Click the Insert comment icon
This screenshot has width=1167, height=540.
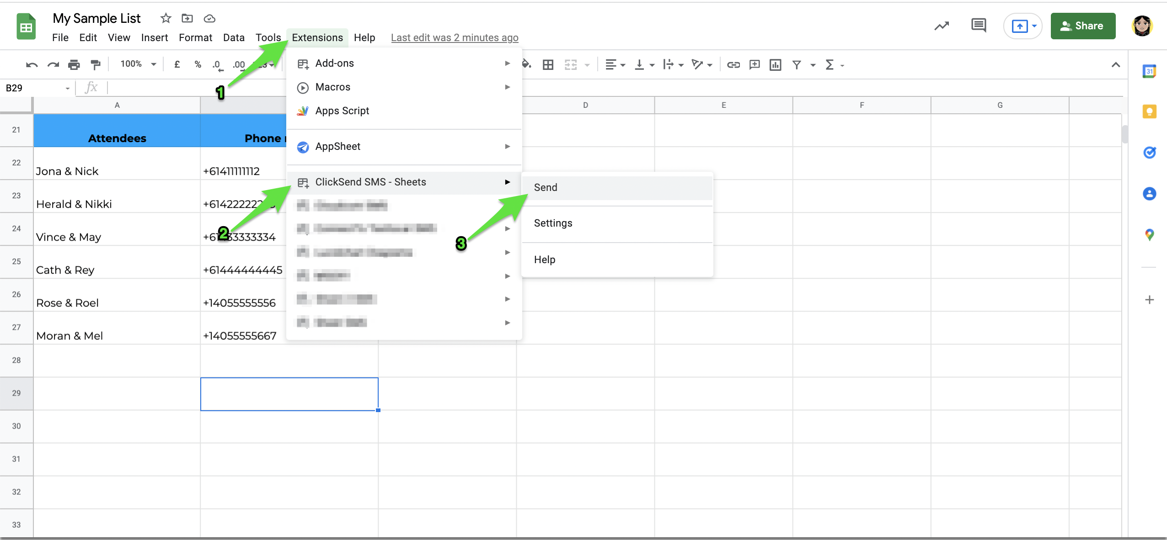pyautogui.click(x=755, y=65)
